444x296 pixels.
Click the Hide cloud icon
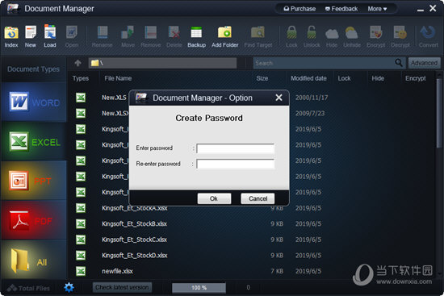tap(332, 33)
